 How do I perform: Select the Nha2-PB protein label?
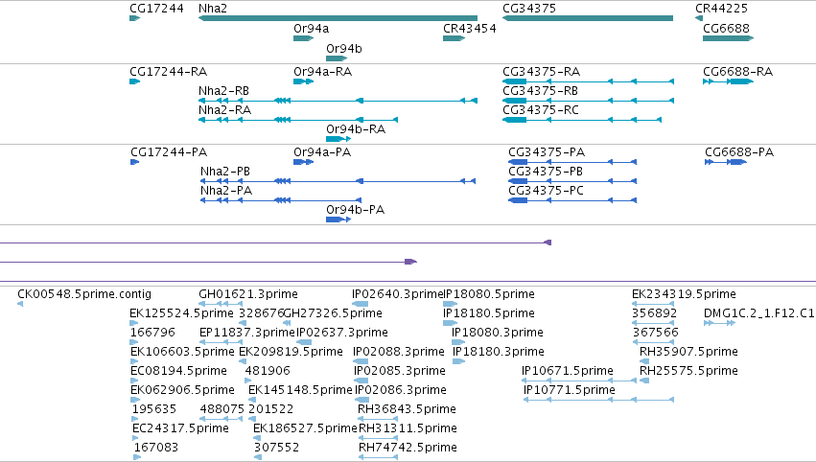pyautogui.click(x=225, y=172)
